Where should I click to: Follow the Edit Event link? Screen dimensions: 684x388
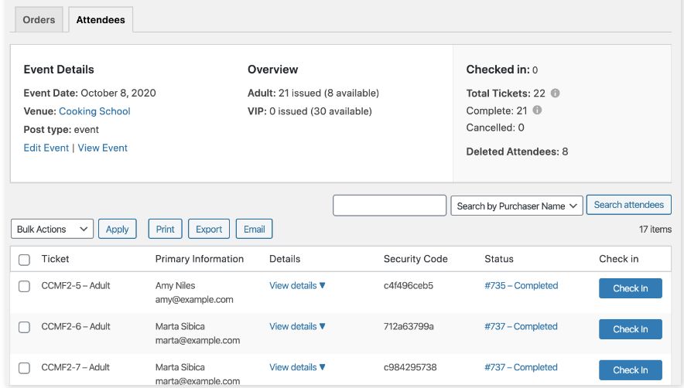[x=46, y=148]
